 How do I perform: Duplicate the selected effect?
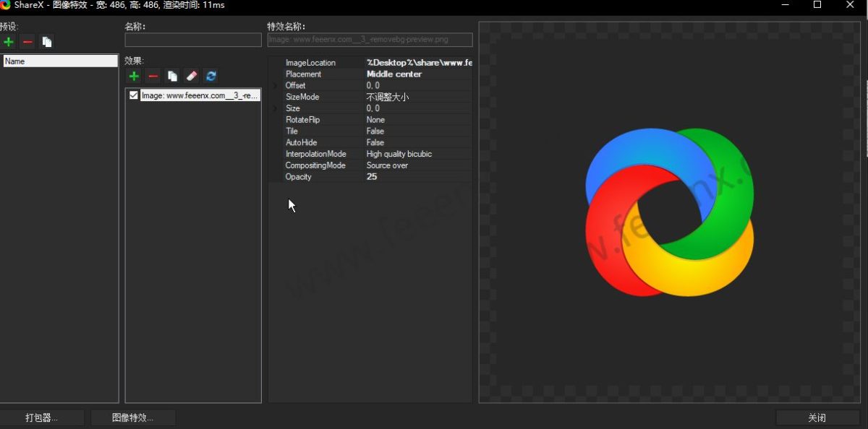pyautogui.click(x=172, y=76)
